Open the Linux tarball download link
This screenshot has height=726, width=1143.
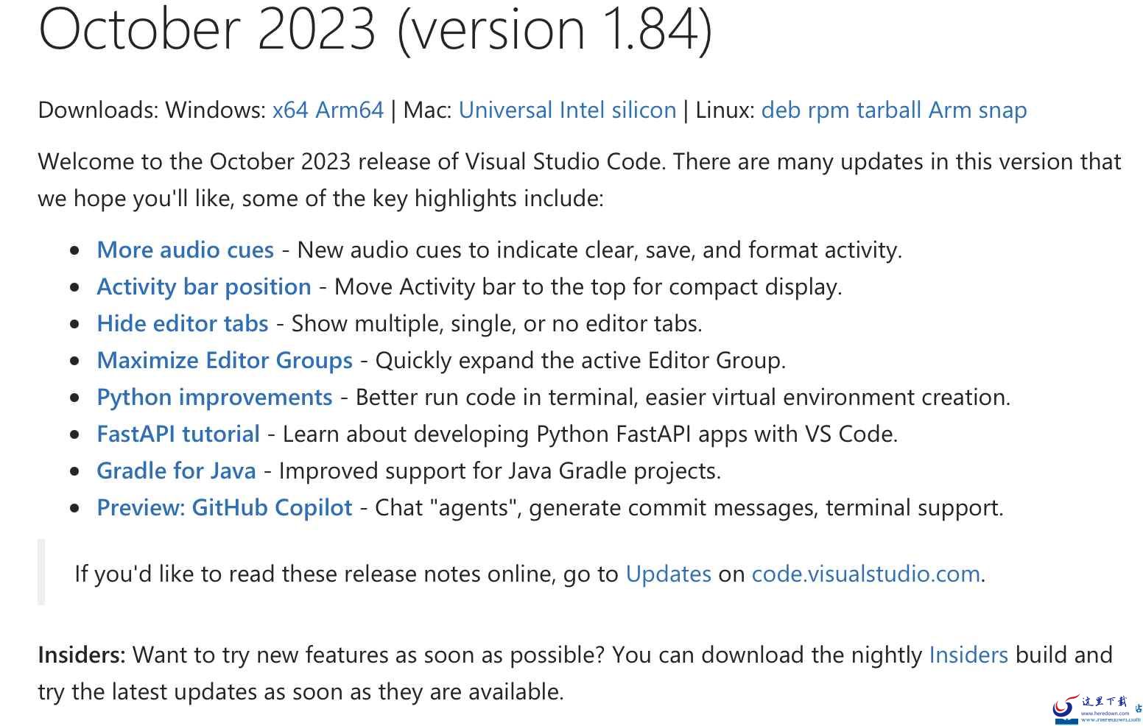click(889, 110)
